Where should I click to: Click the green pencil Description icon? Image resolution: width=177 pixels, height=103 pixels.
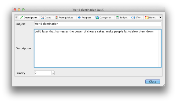[x=21, y=18]
